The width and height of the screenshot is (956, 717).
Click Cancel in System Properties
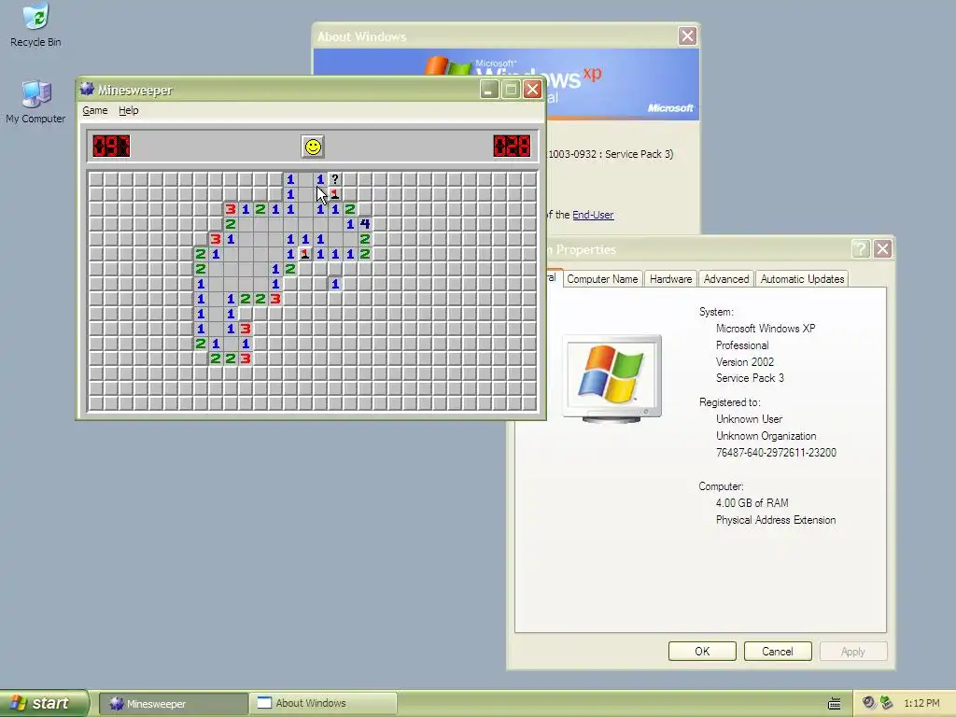click(x=778, y=651)
